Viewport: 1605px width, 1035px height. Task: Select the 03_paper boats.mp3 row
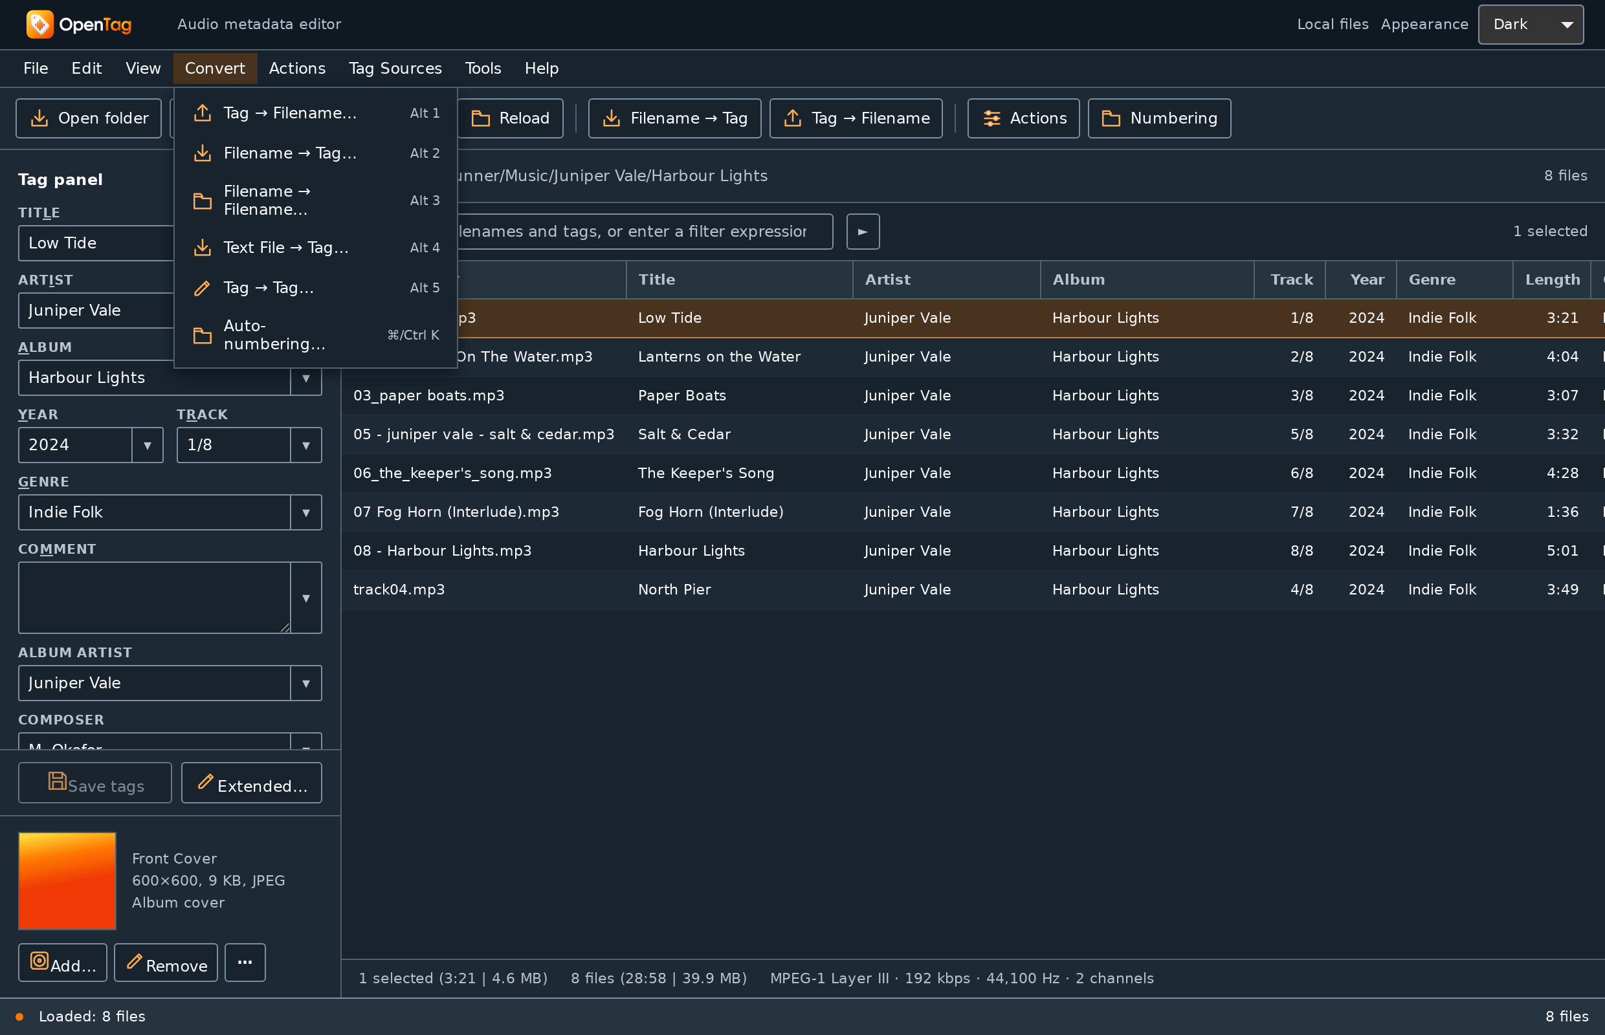pos(973,395)
